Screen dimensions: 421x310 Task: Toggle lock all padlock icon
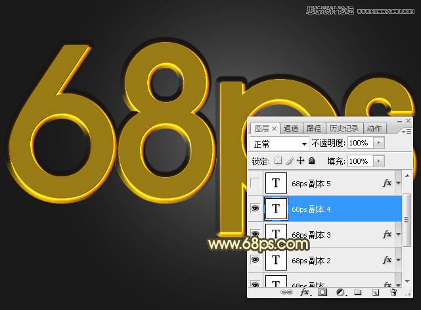(311, 161)
